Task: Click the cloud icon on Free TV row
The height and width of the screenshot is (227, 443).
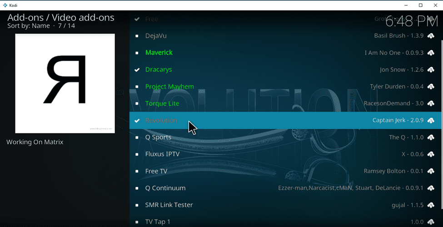Action: point(431,171)
